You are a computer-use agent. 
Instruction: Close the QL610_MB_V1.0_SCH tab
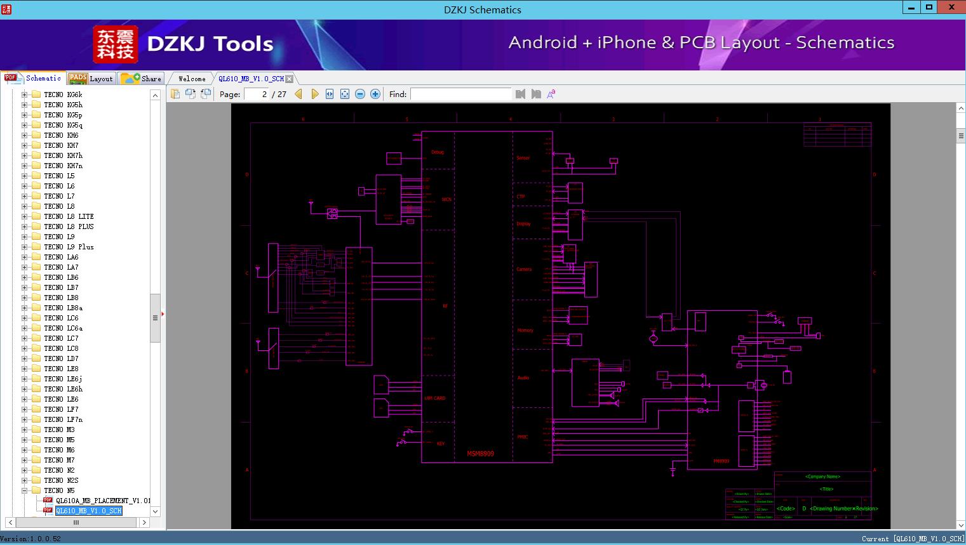[x=290, y=79]
